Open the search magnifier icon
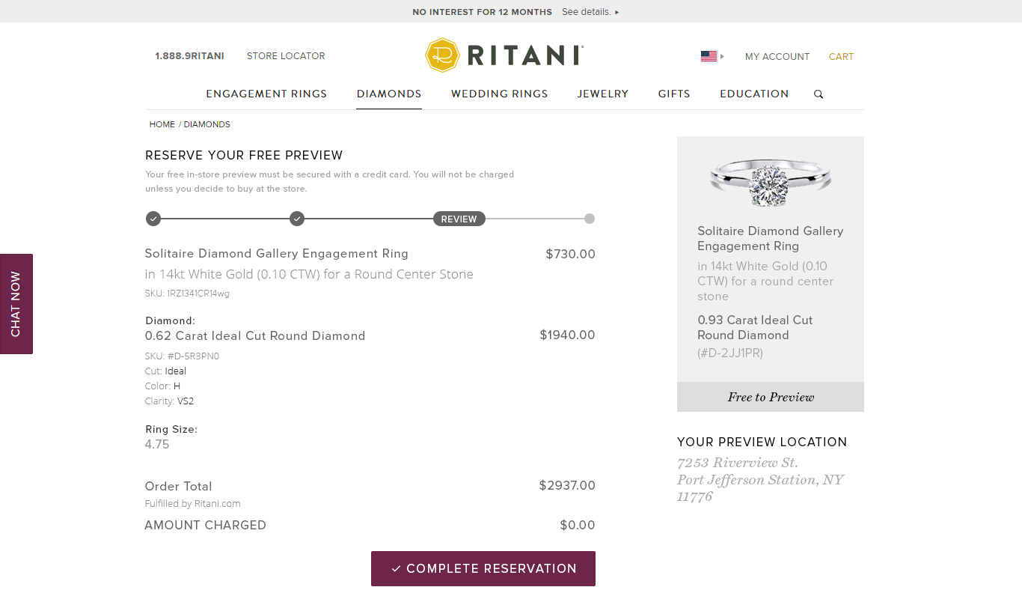 point(818,94)
